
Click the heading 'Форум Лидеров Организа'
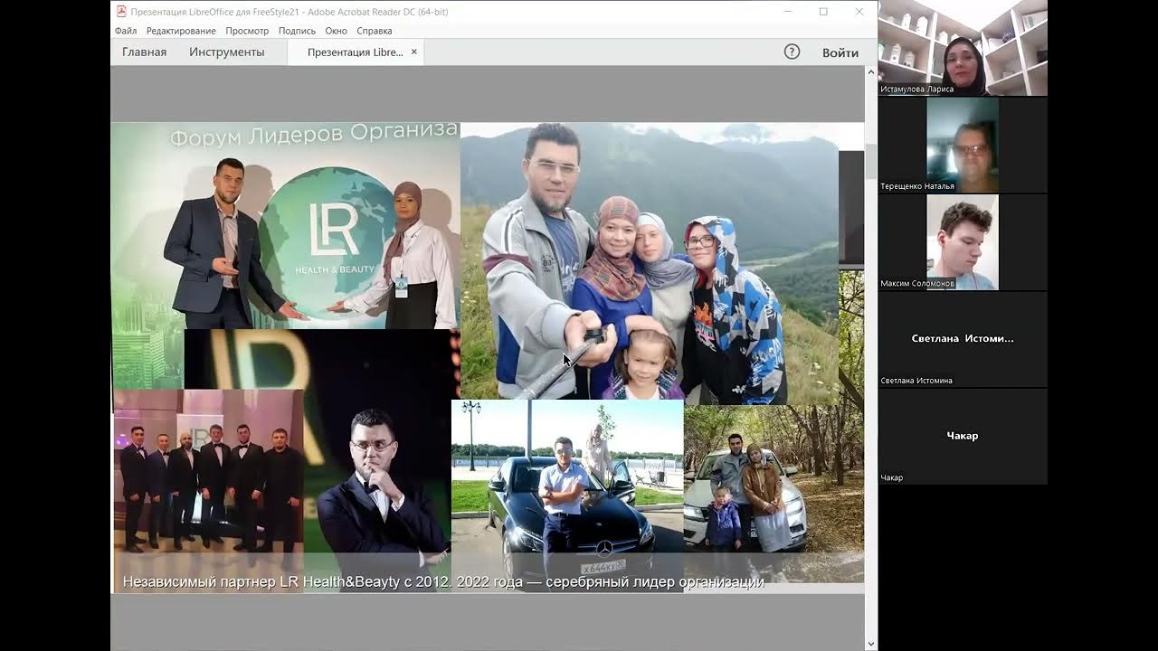314,135
